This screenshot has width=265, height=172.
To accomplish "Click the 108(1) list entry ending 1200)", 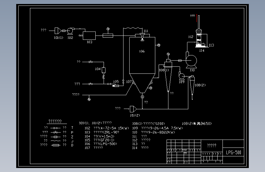I will tap(149, 124).
